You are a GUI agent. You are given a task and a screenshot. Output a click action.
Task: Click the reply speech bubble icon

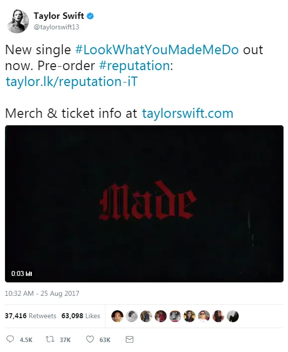[x=10, y=339]
